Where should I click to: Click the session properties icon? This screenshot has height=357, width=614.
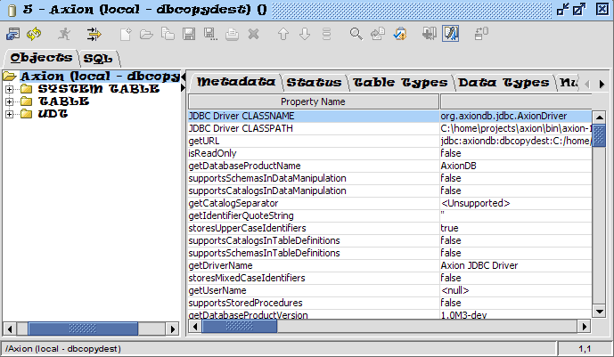(13, 34)
